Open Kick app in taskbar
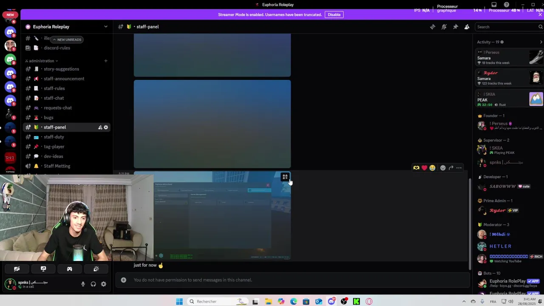The width and height of the screenshot is (544, 306). [356, 302]
